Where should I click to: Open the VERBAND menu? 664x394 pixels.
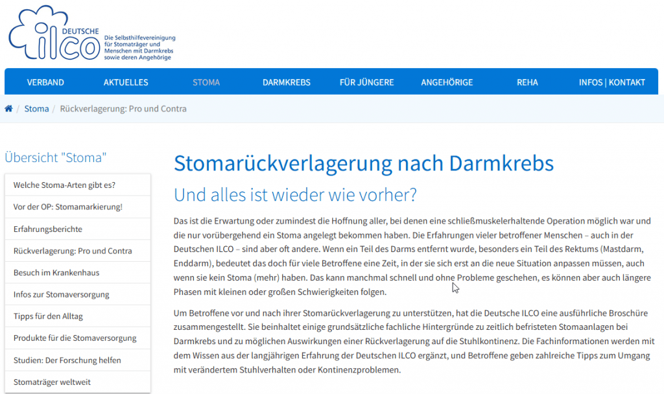point(45,82)
